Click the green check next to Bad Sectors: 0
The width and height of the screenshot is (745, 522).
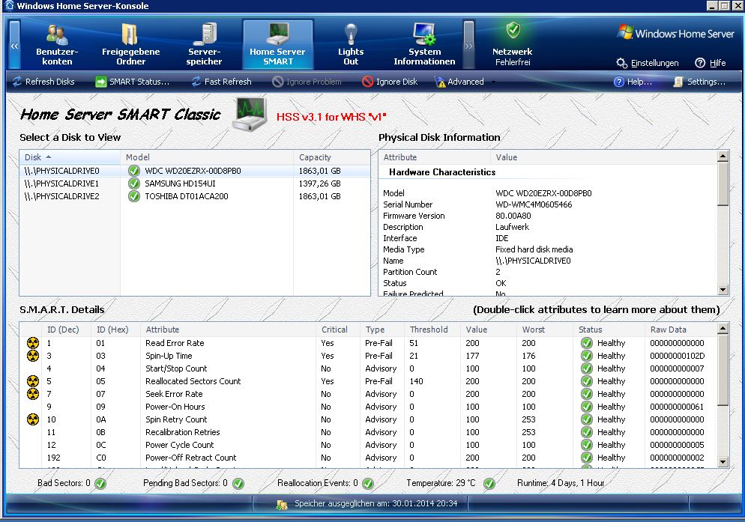(x=100, y=484)
